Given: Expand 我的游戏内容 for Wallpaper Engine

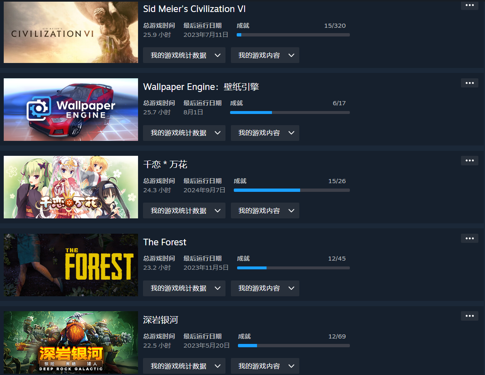Looking at the screenshot, I should (265, 133).
